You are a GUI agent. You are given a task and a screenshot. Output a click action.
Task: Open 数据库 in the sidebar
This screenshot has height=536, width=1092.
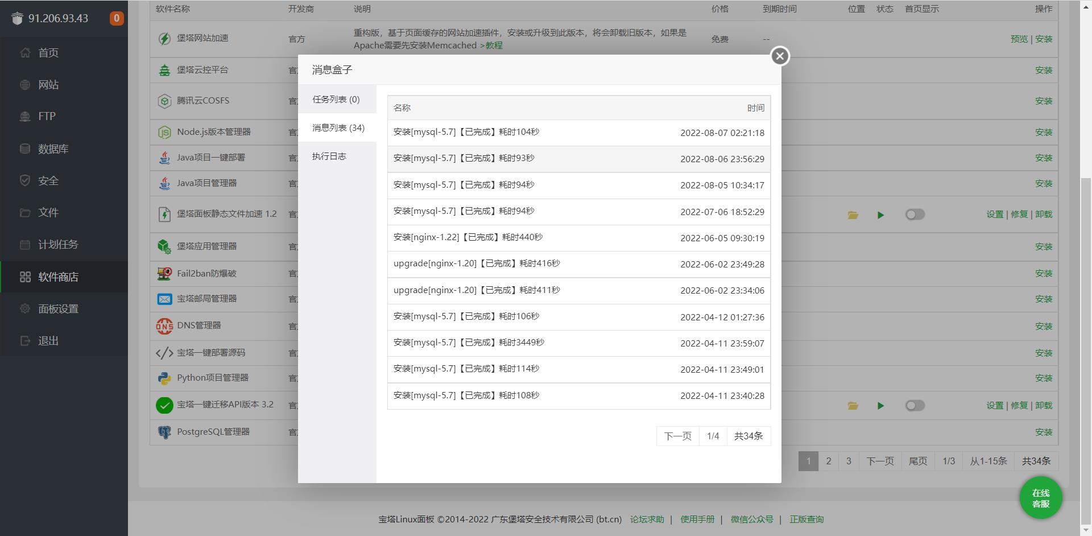[64, 149]
